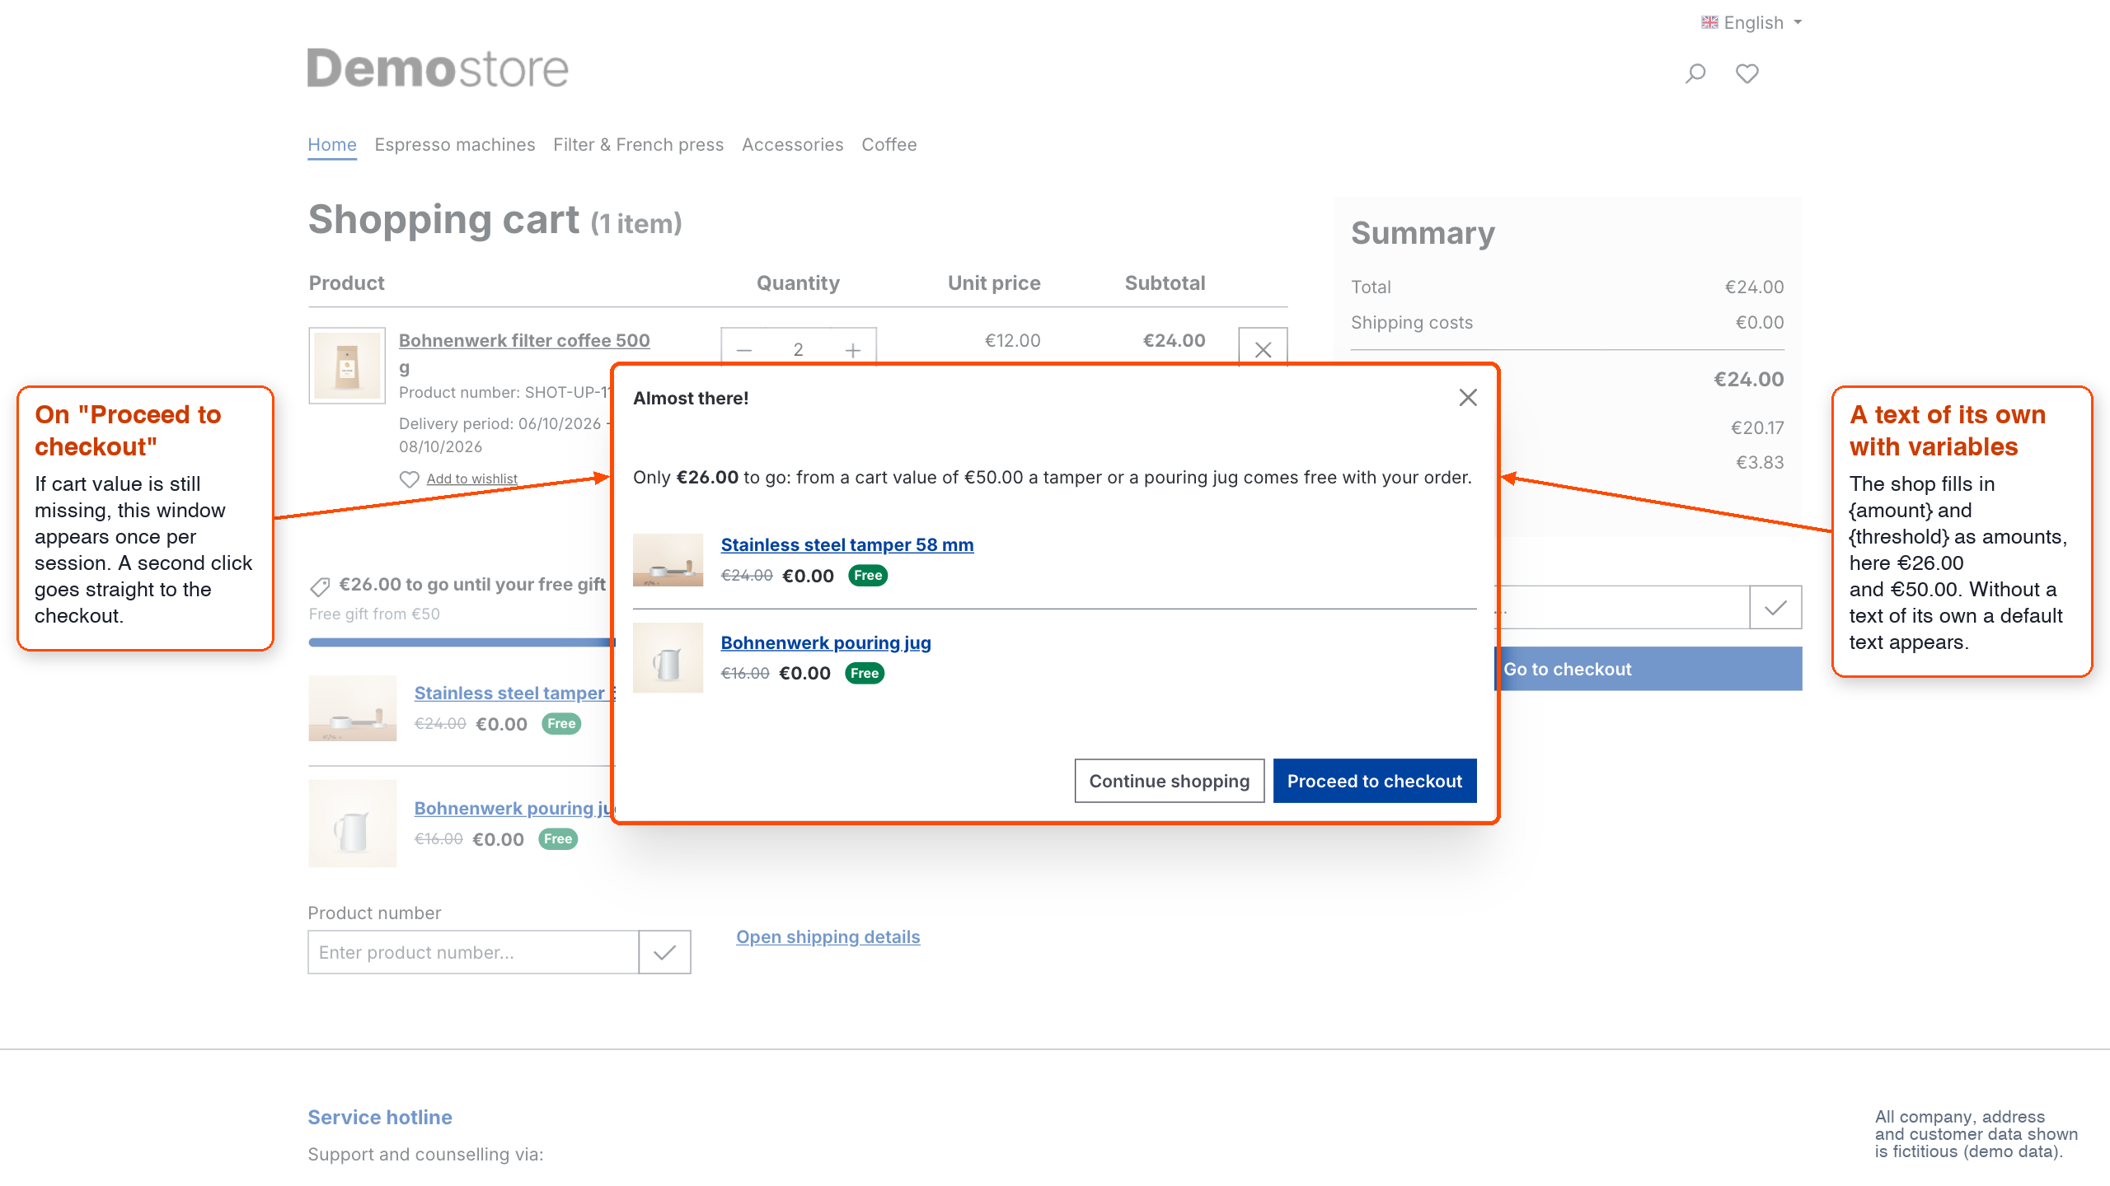Click the quantity field showing 2

coord(798,350)
